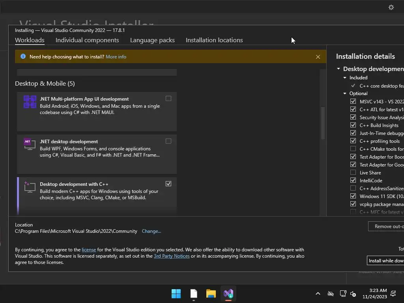
Task: Select the Desktop development with C++ workload title
Action: point(74,184)
